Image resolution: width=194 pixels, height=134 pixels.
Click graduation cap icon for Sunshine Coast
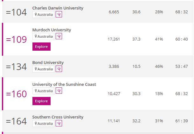(59, 91)
